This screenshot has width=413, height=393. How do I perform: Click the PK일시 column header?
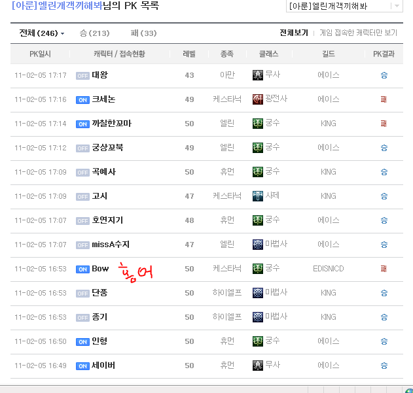pos(40,54)
